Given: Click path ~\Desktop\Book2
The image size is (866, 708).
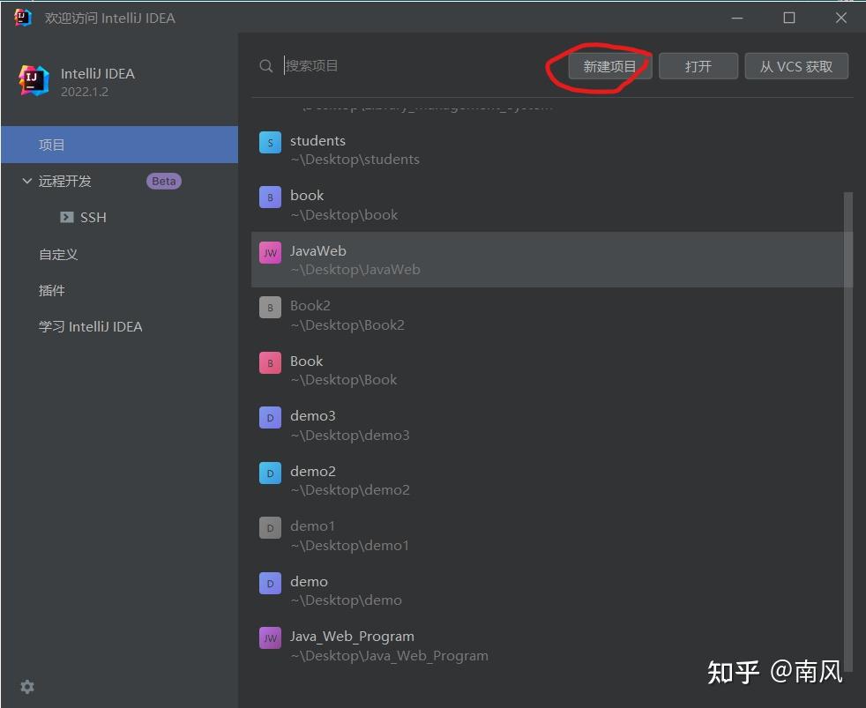Looking at the screenshot, I should [347, 325].
